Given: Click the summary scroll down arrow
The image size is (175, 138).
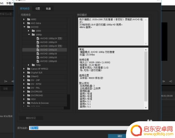Looking at the screenshot, I should point(146,108).
